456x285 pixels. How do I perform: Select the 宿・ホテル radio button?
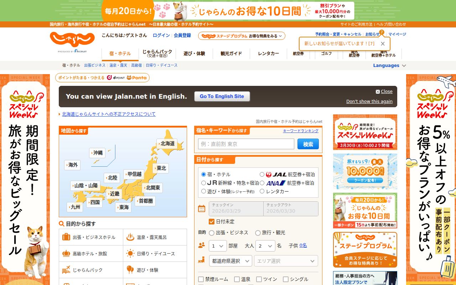pyautogui.click(x=204, y=175)
